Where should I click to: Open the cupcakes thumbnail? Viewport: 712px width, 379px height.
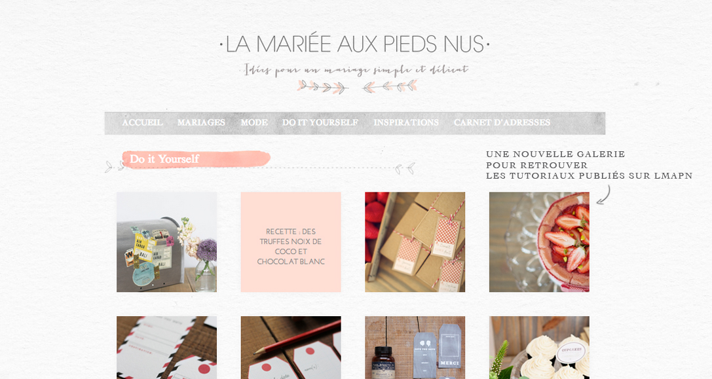pos(540,348)
